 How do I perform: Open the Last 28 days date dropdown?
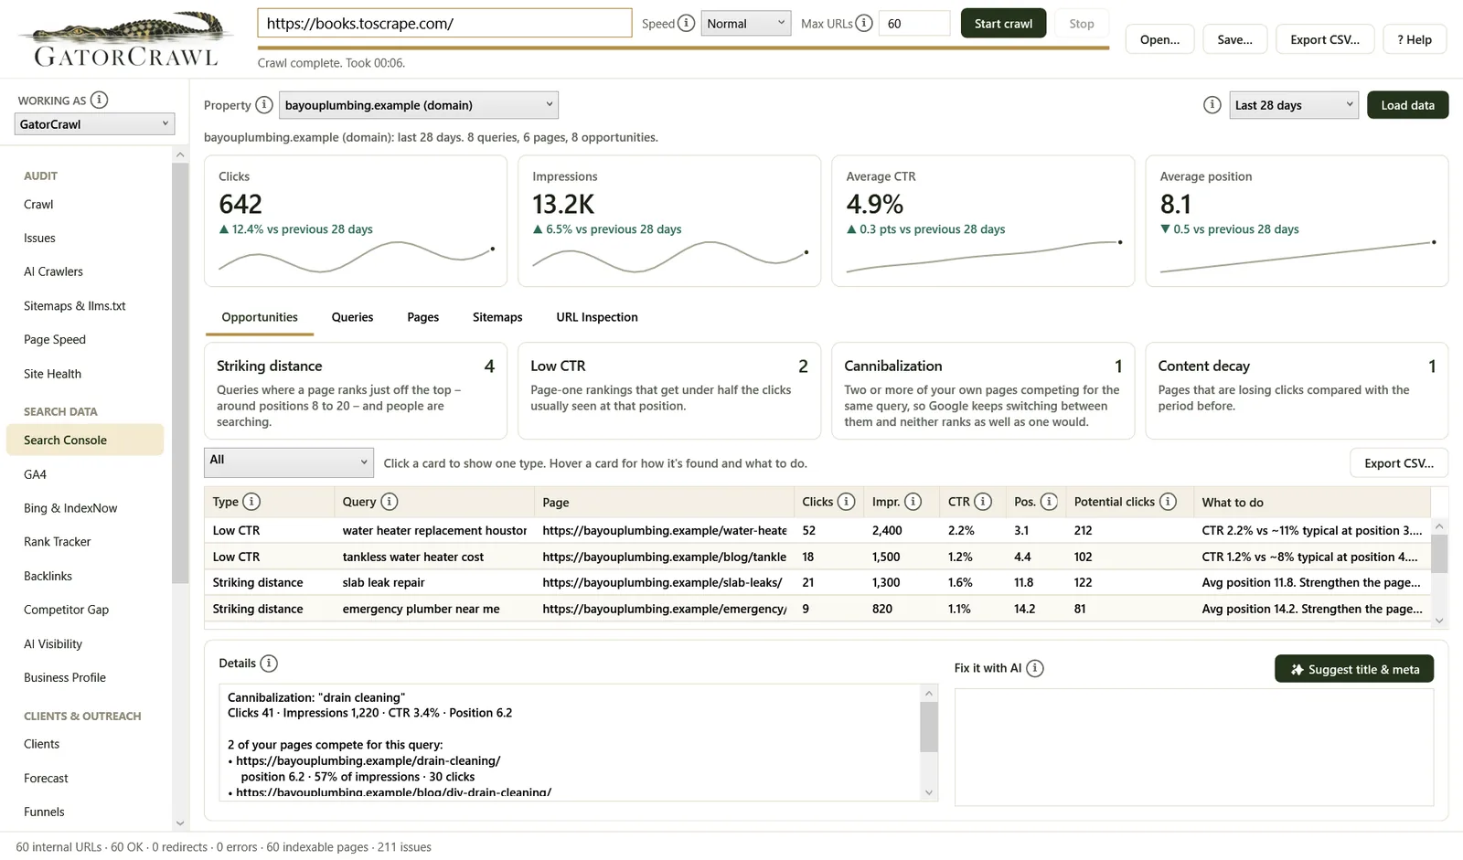tap(1293, 105)
